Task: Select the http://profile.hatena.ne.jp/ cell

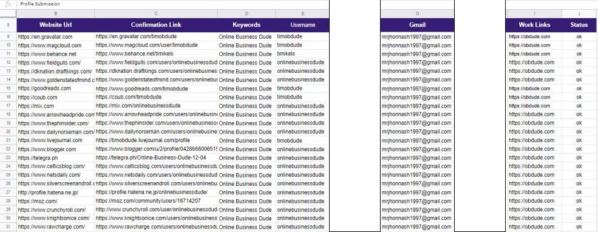Action: (x=56, y=193)
